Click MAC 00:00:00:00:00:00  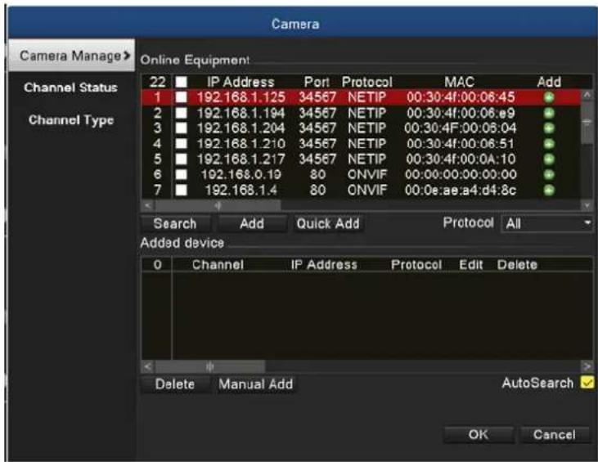[461, 175]
